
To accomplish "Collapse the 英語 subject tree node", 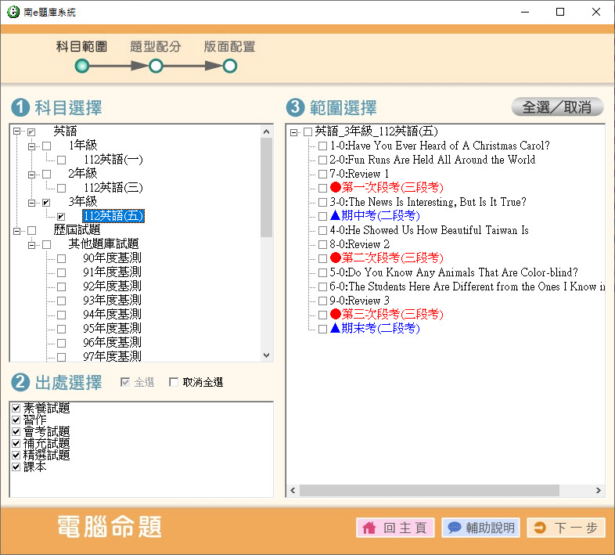I will [17, 132].
